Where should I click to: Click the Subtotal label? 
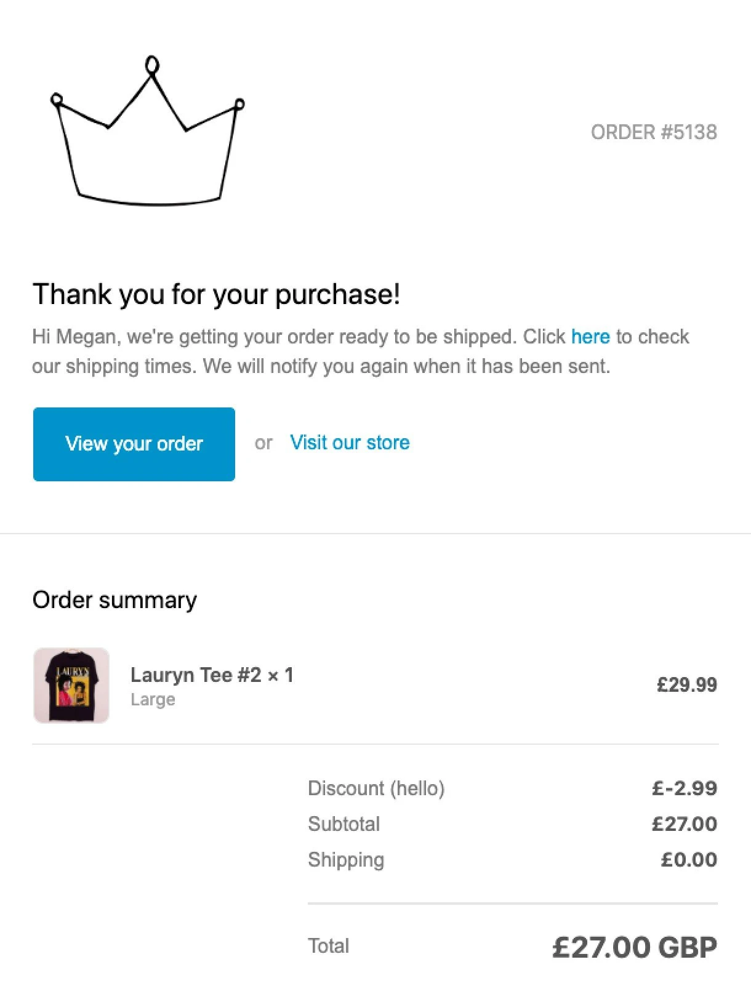point(343,824)
